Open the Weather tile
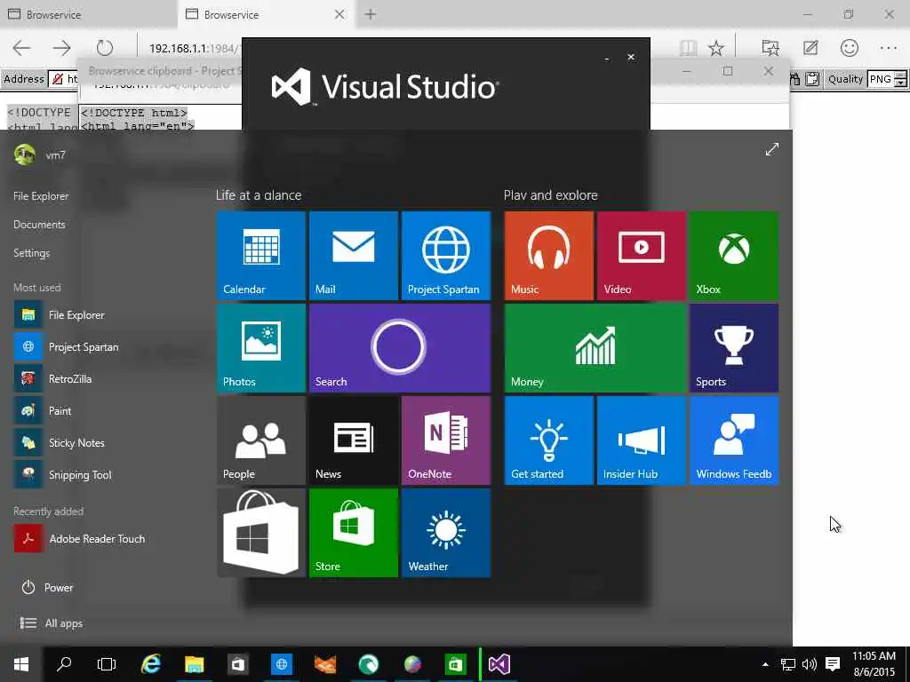 446,533
